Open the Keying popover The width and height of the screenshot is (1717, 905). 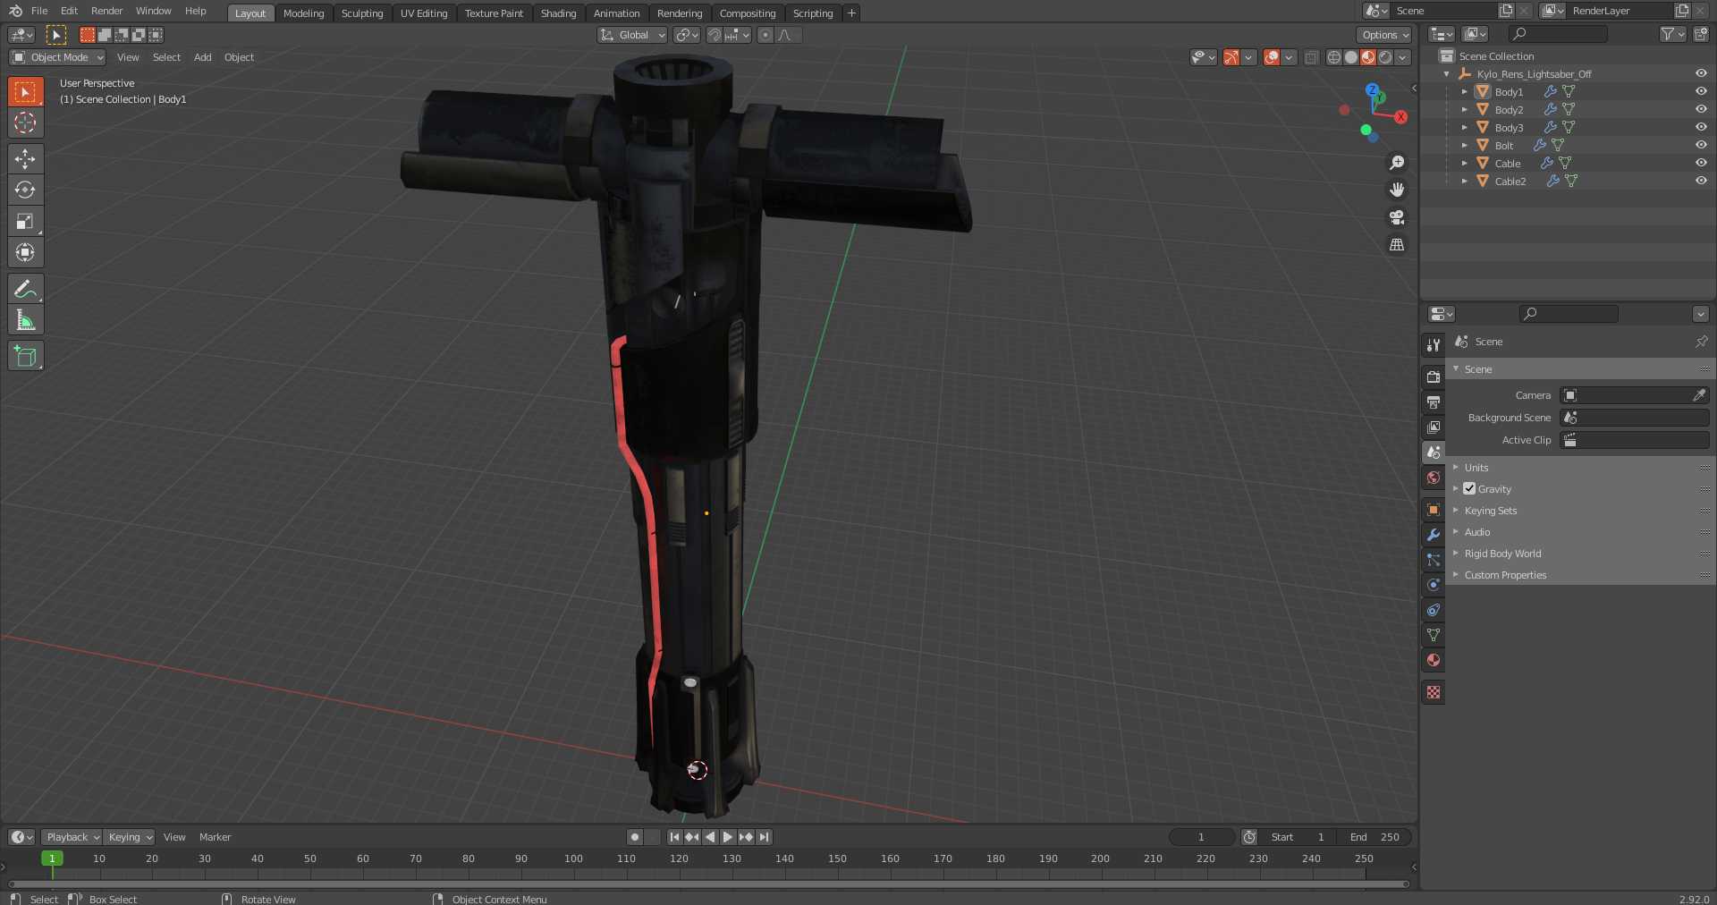129,837
